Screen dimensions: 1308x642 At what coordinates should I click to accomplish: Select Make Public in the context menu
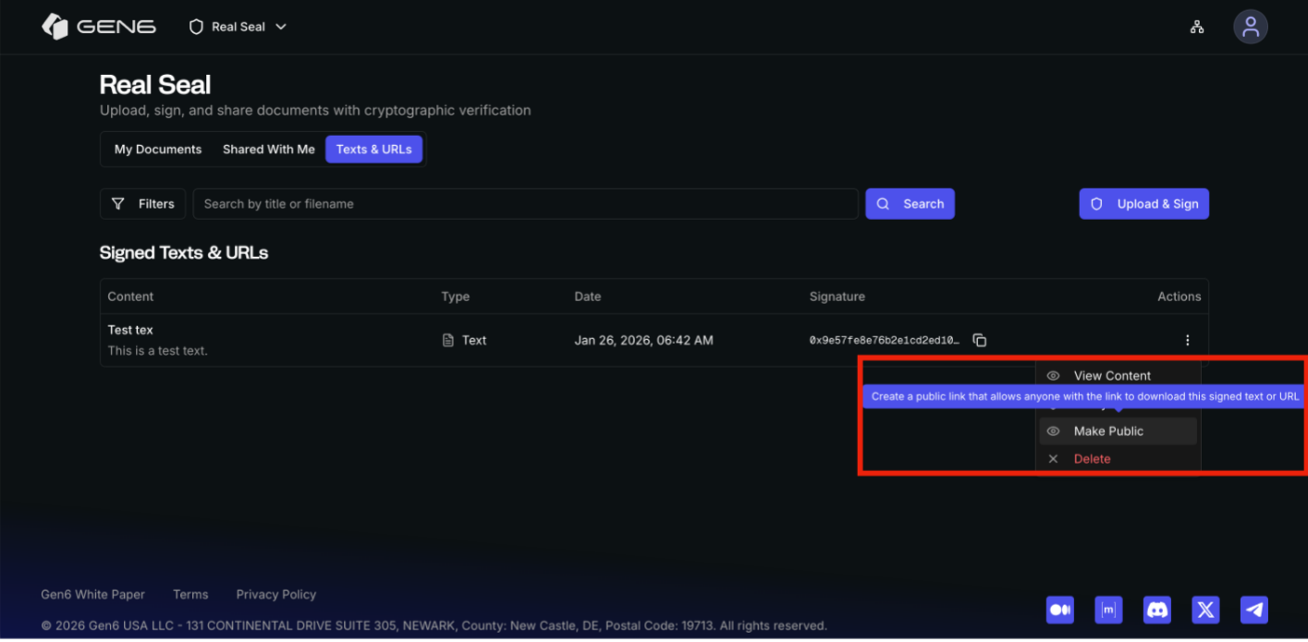pyautogui.click(x=1107, y=431)
